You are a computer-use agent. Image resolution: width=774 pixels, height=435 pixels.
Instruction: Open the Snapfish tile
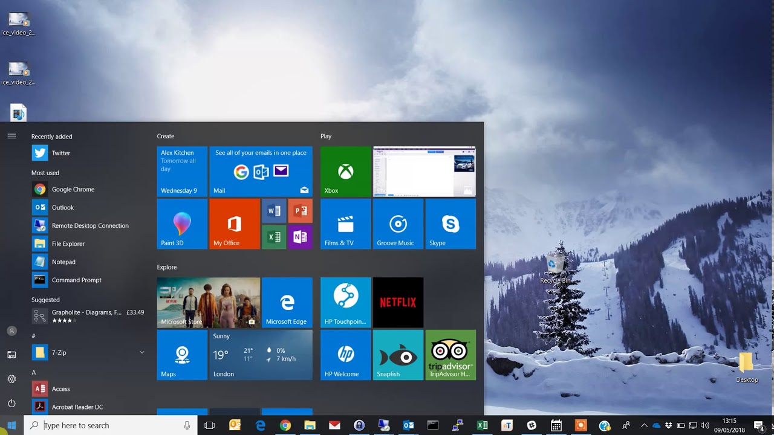(x=398, y=355)
